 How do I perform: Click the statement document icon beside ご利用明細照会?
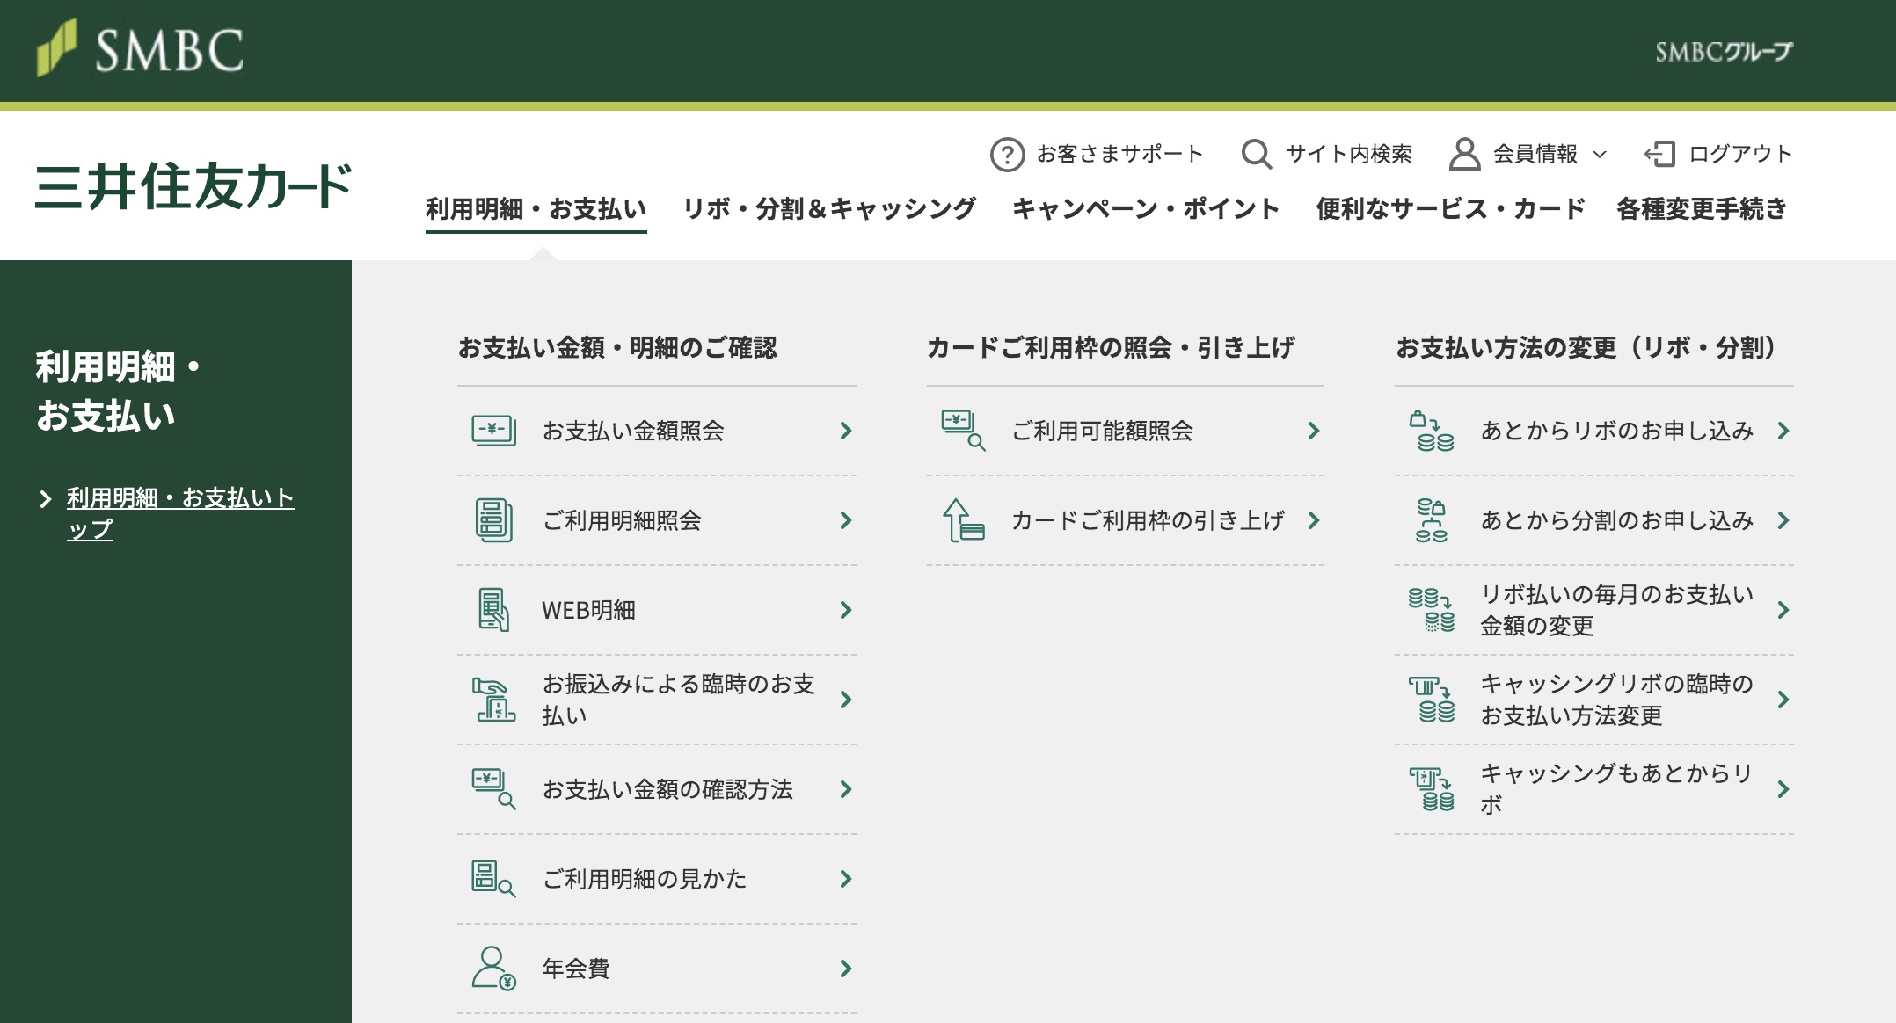point(493,520)
